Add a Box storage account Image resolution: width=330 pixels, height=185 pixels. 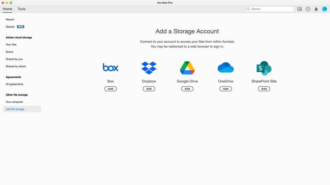click(x=111, y=89)
